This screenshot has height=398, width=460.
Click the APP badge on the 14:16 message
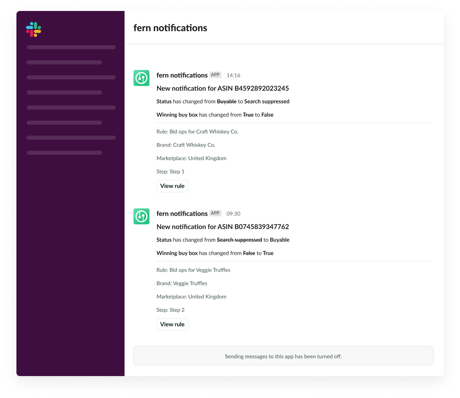coord(215,75)
